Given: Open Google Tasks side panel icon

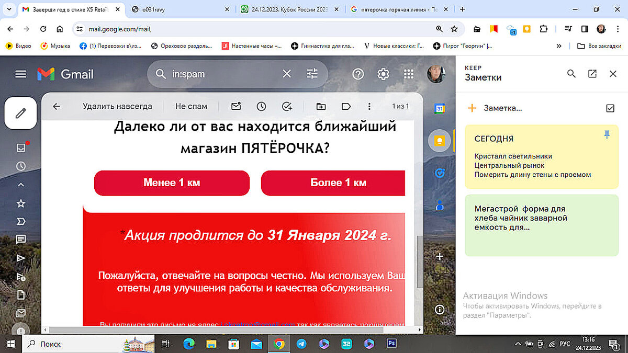Looking at the screenshot, I should coord(440,173).
